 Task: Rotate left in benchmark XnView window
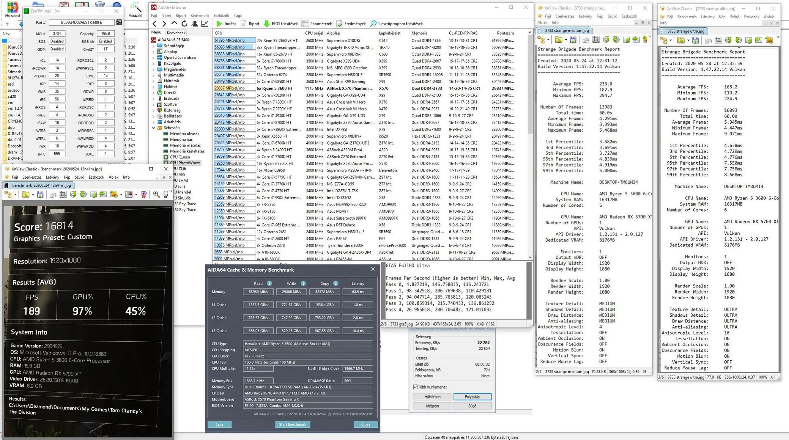point(73,195)
